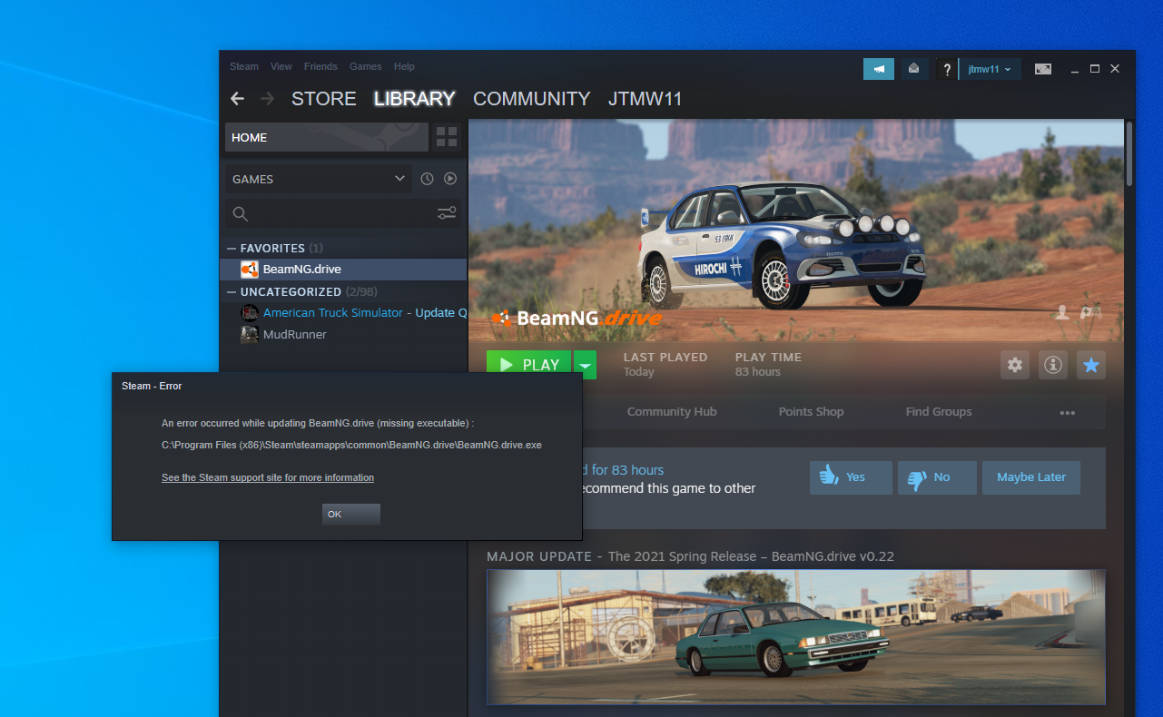1163x717 pixels.
Task: Open the Find Groups link
Action: click(939, 412)
